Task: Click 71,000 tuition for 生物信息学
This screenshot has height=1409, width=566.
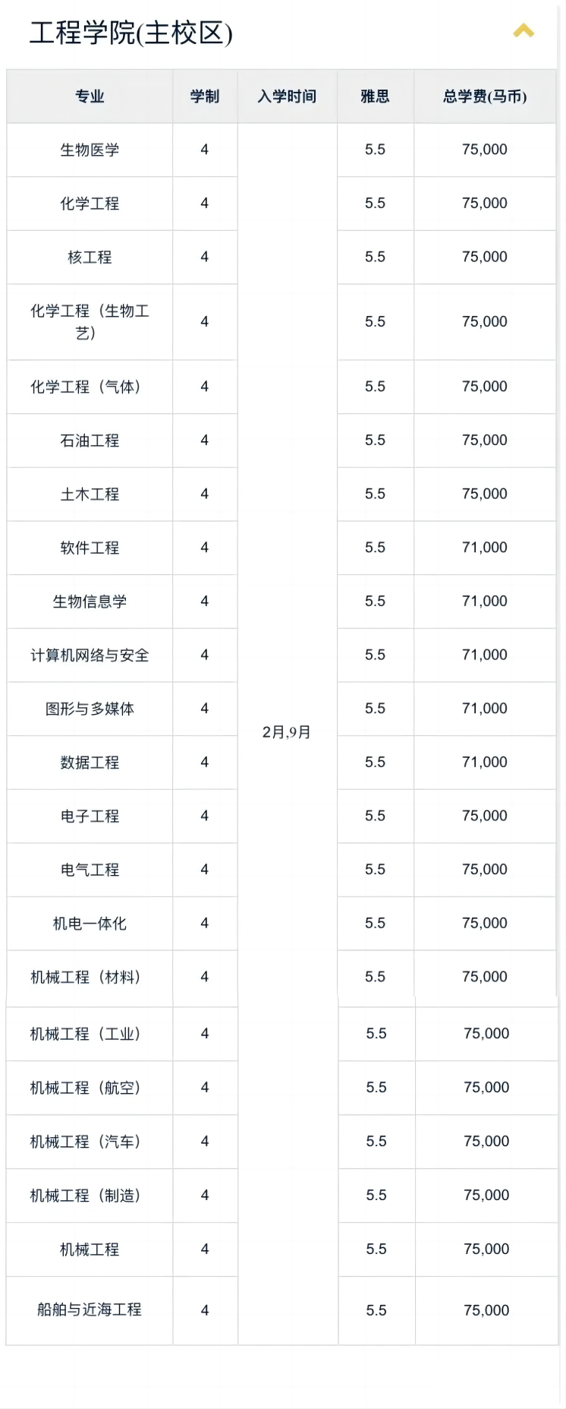Action: point(485,601)
